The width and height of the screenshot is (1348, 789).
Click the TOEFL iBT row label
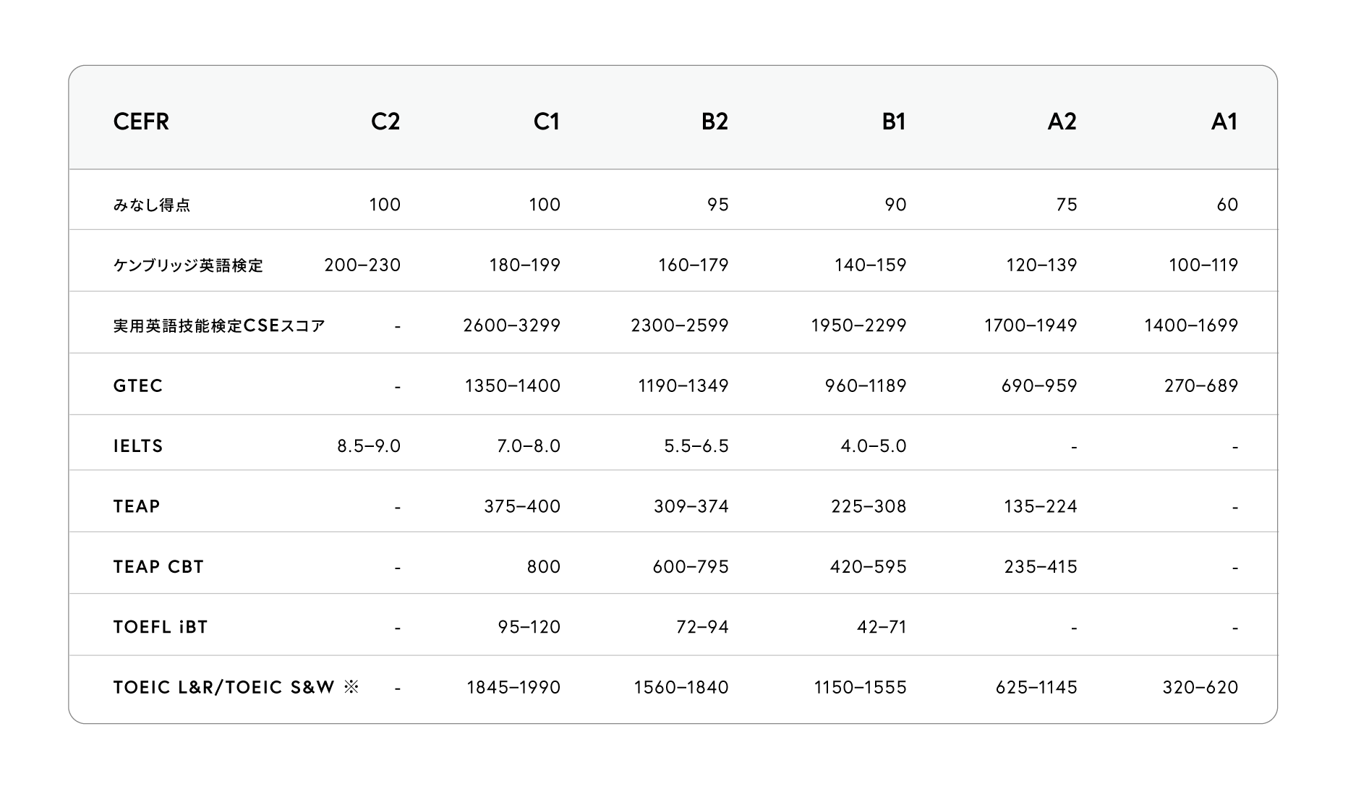coord(161,627)
